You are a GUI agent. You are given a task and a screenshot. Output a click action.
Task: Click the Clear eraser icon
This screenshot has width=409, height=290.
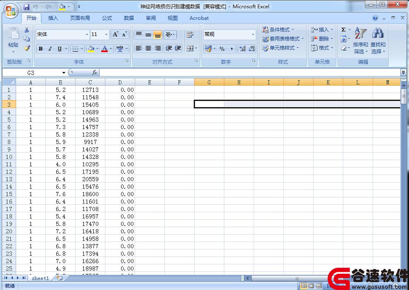(344, 48)
